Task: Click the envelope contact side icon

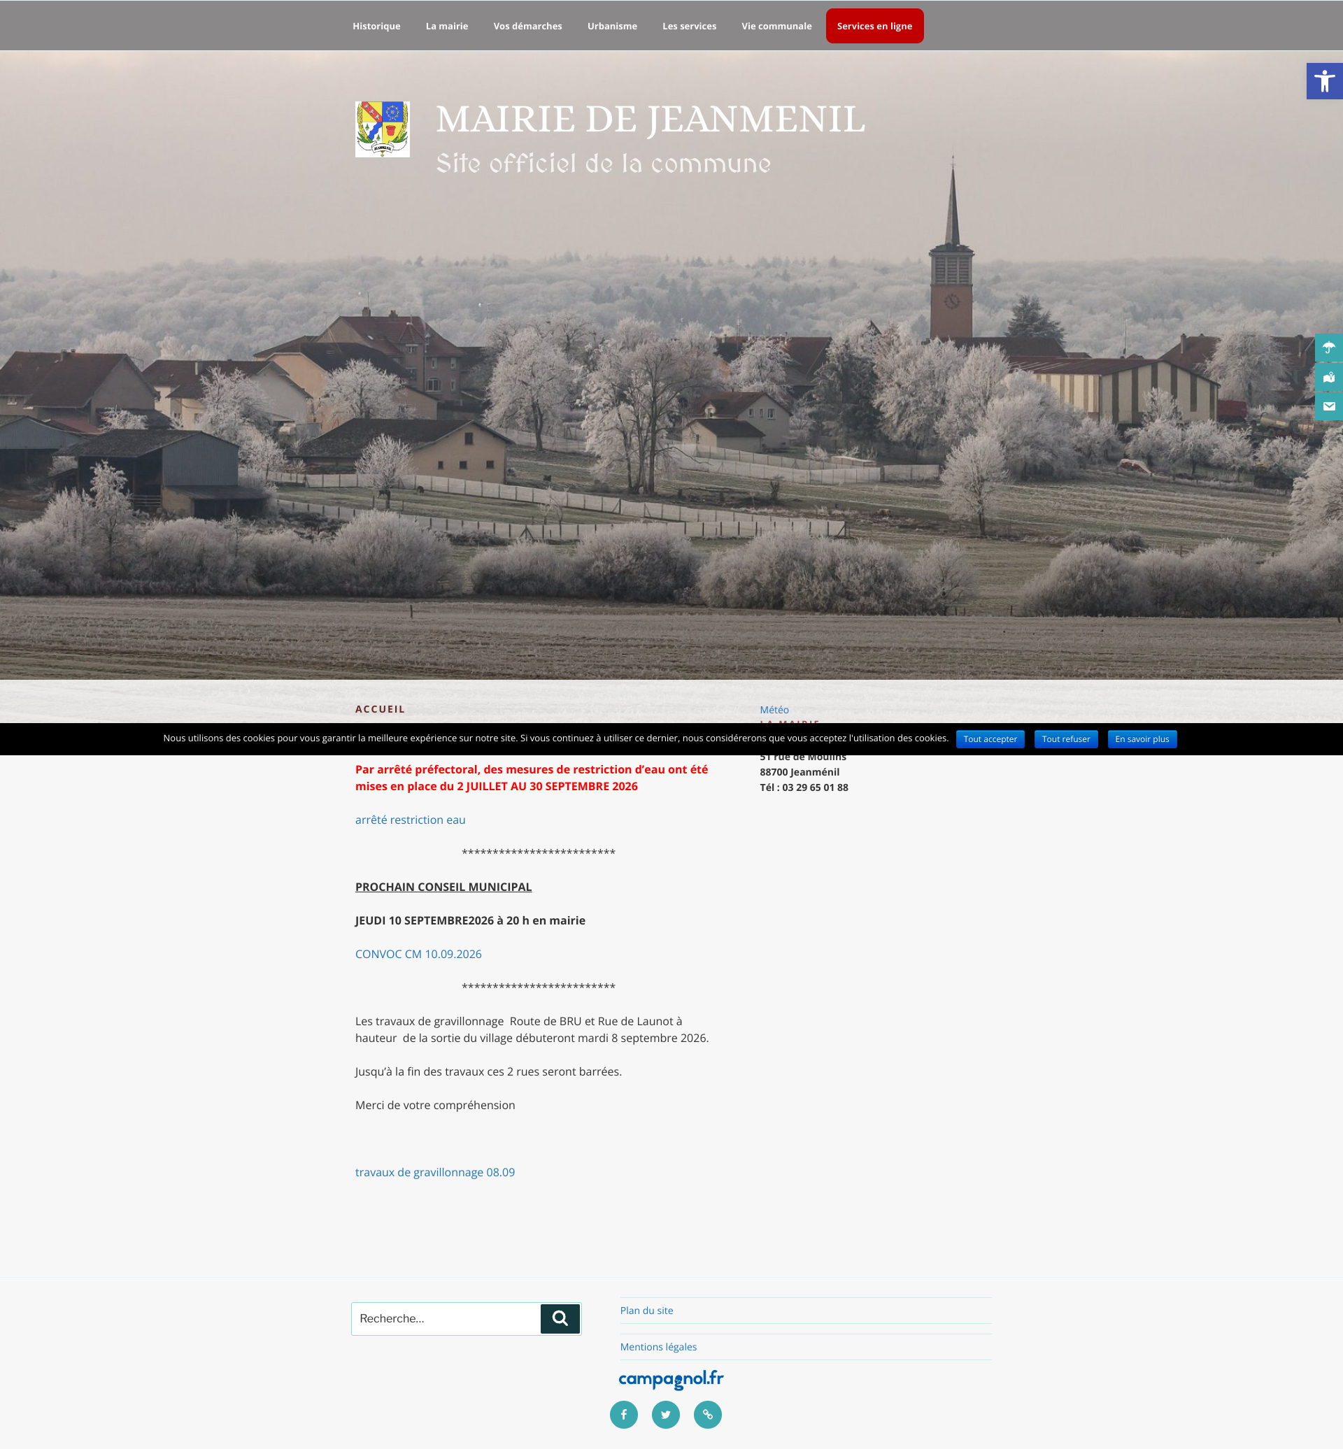Action: (1328, 406)
